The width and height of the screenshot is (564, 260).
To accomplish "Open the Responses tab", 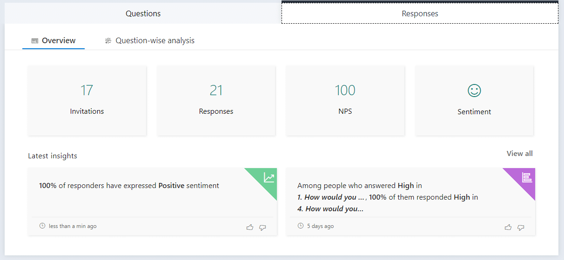I will [420, 13].
